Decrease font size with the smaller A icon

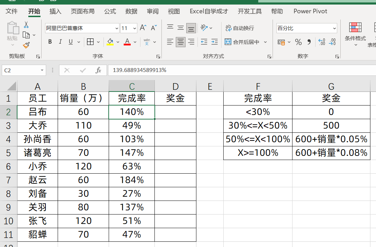point(154,28)
